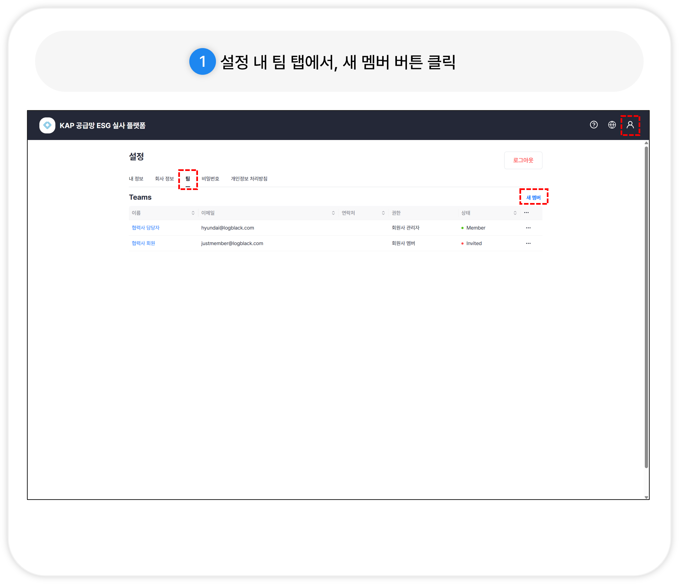Screen dimensions: 679x584
Task: Open the user profile icon
Action: (x=630, y=125)
